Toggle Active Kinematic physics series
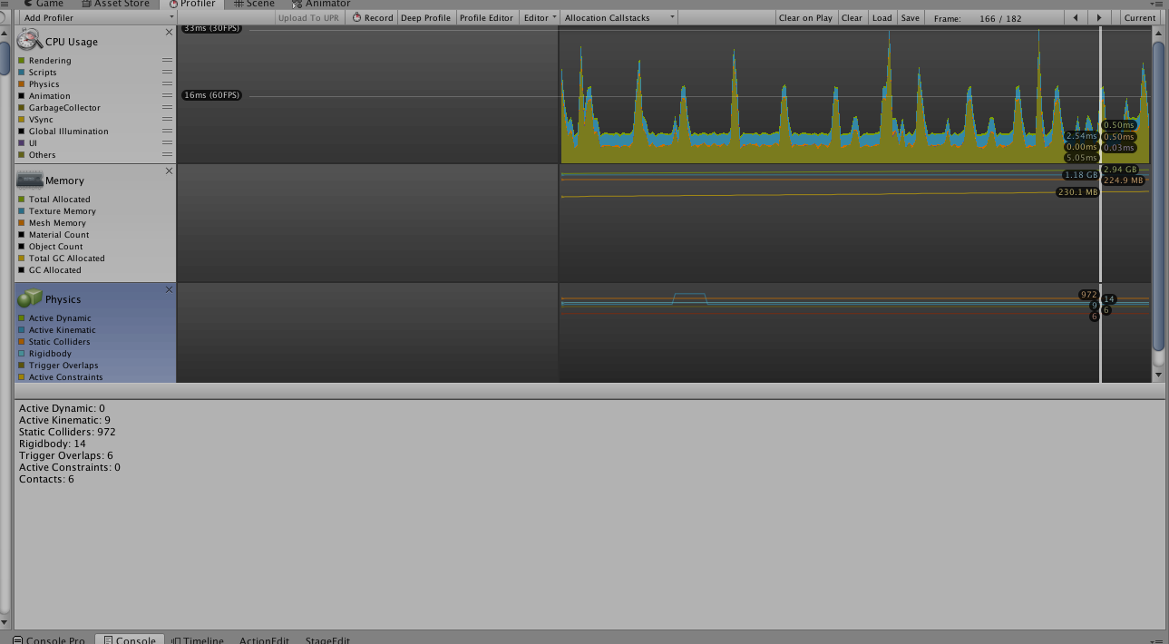 (x=21, y=330)
